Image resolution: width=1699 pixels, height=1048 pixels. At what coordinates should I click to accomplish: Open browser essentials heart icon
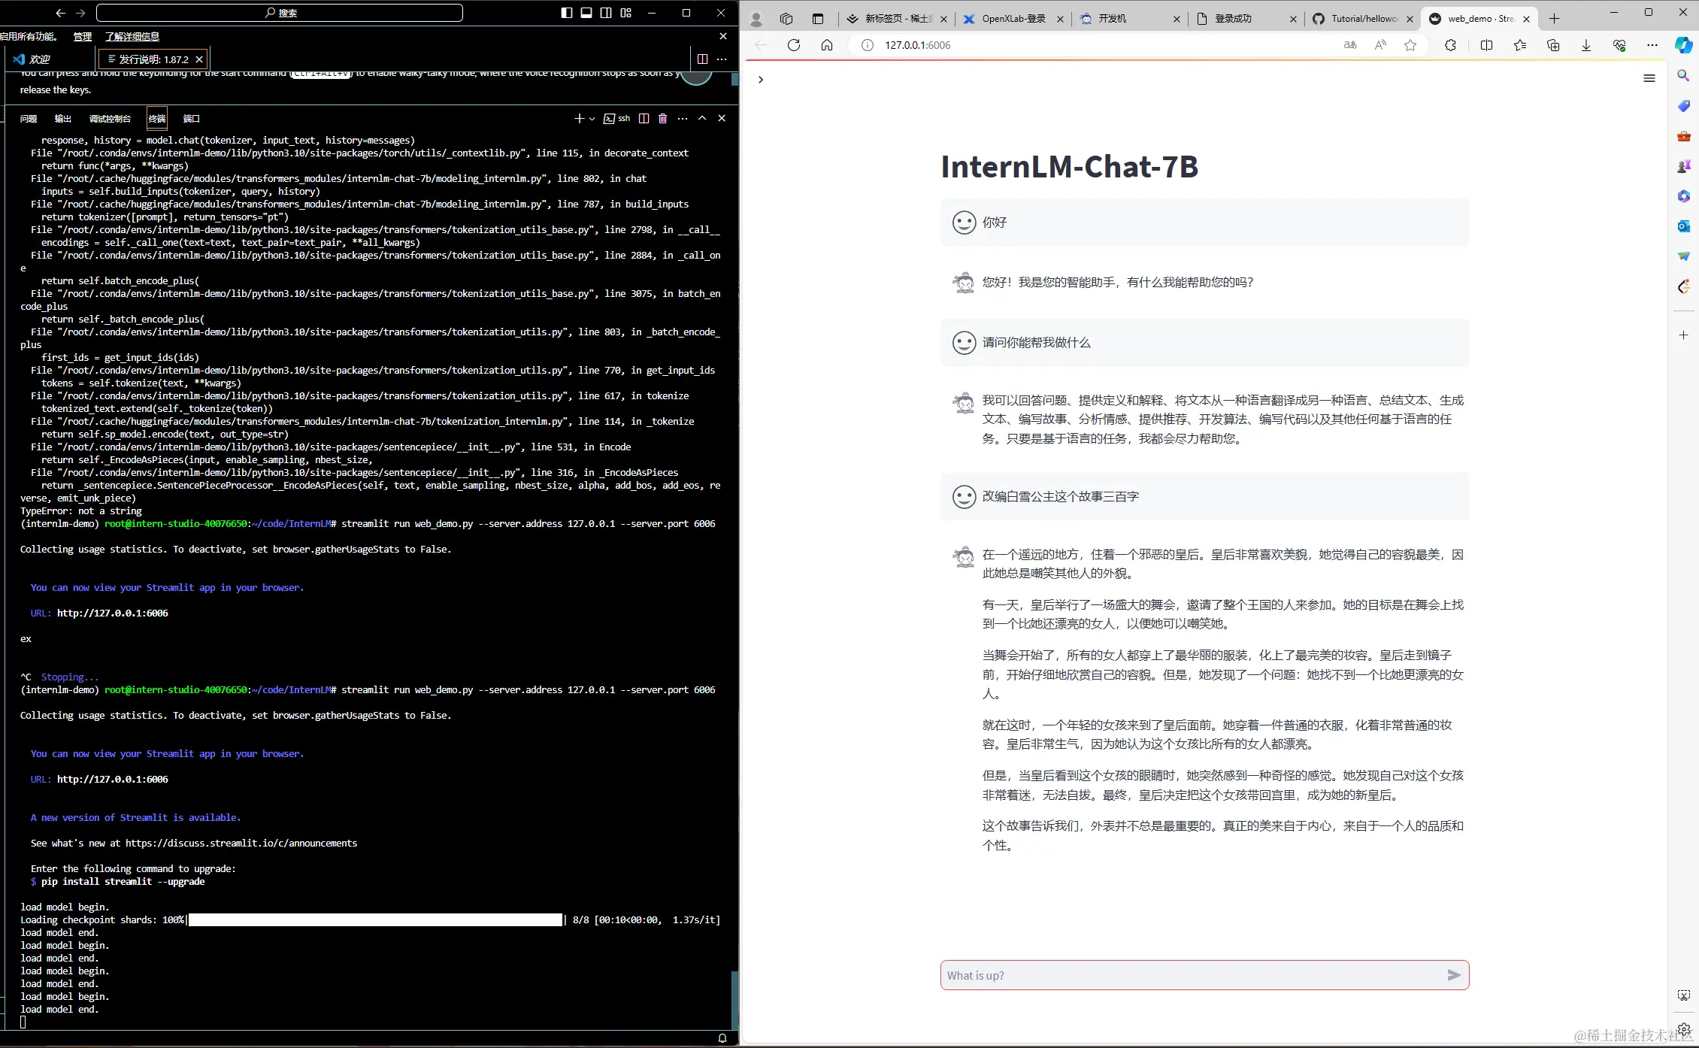(1619, 45)
